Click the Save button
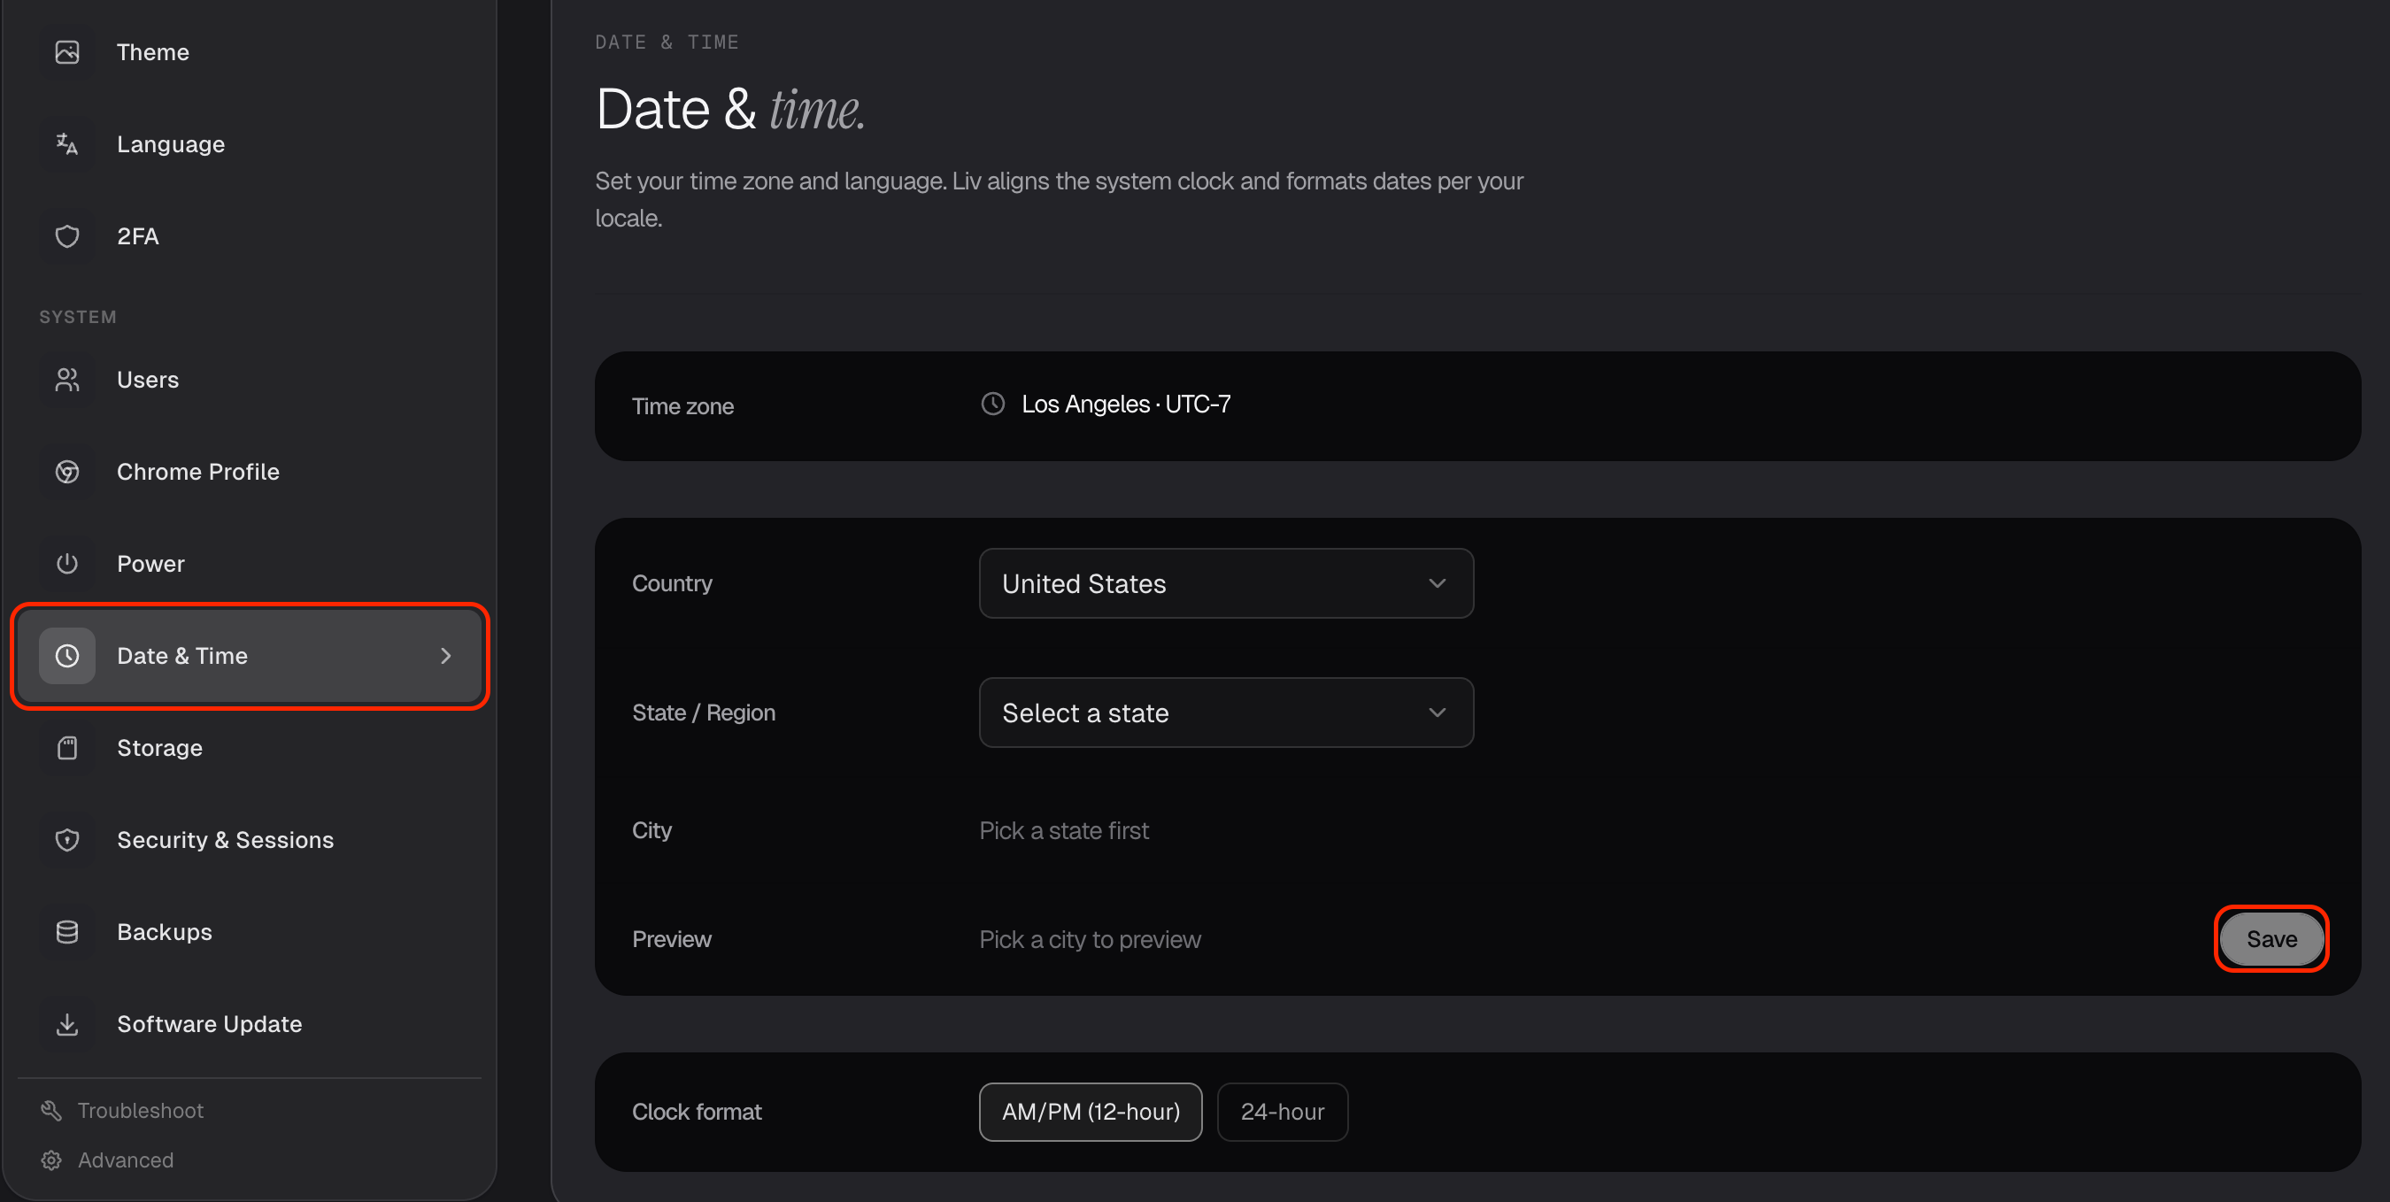This screenshot has width=2390, height=1202. coord(2271,938)
